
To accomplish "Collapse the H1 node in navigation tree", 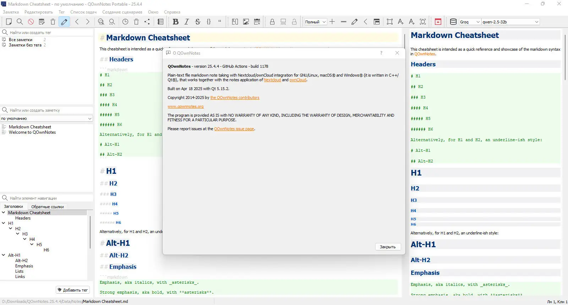I will click(x=4, y=223).
